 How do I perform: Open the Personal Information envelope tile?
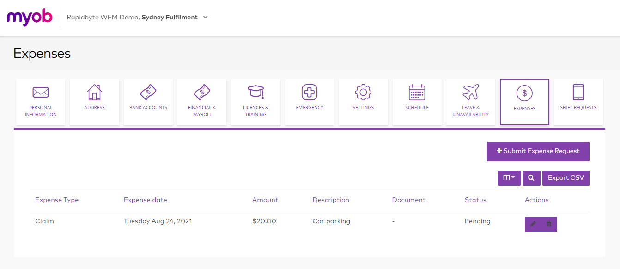(x=41, y=102)
